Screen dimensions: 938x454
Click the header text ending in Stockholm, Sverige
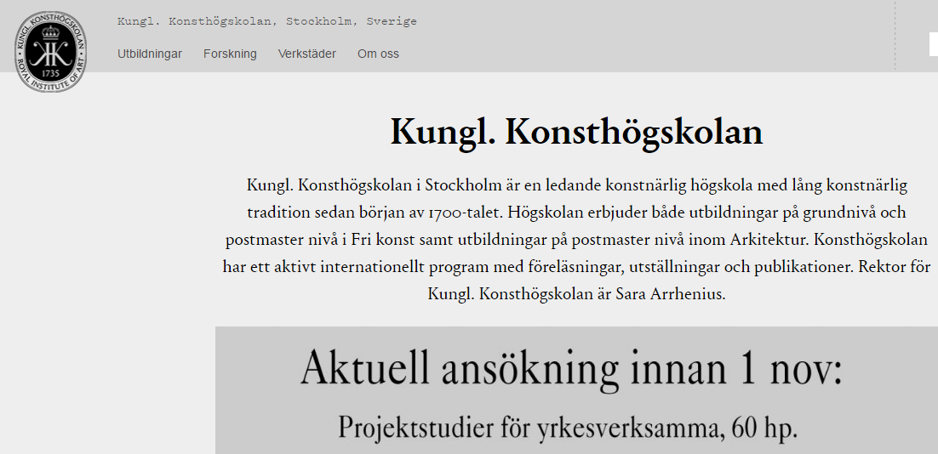click(x=267, y=21)
